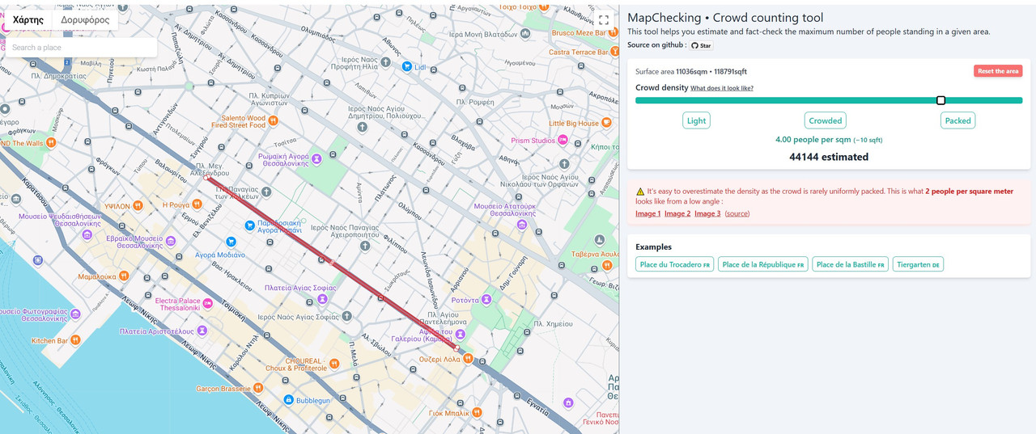Click Μουσείο Ψευδαισθήσεων museum marker

87,235
